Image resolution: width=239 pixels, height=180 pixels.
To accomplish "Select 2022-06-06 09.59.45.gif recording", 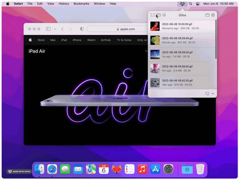I will (x=182, y=40).
